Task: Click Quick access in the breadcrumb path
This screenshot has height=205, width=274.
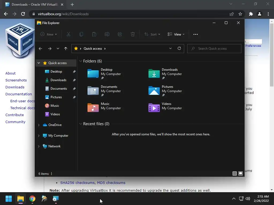Action: [x=93, y=49]
